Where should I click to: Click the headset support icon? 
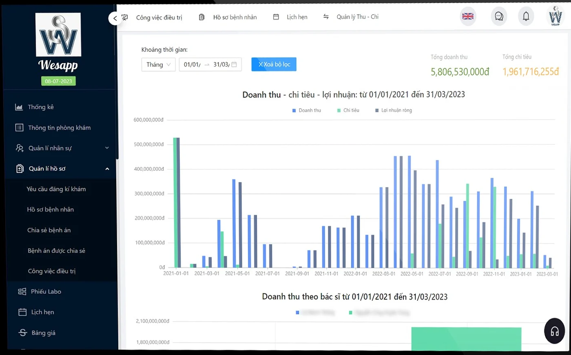(x=555, y=331)
